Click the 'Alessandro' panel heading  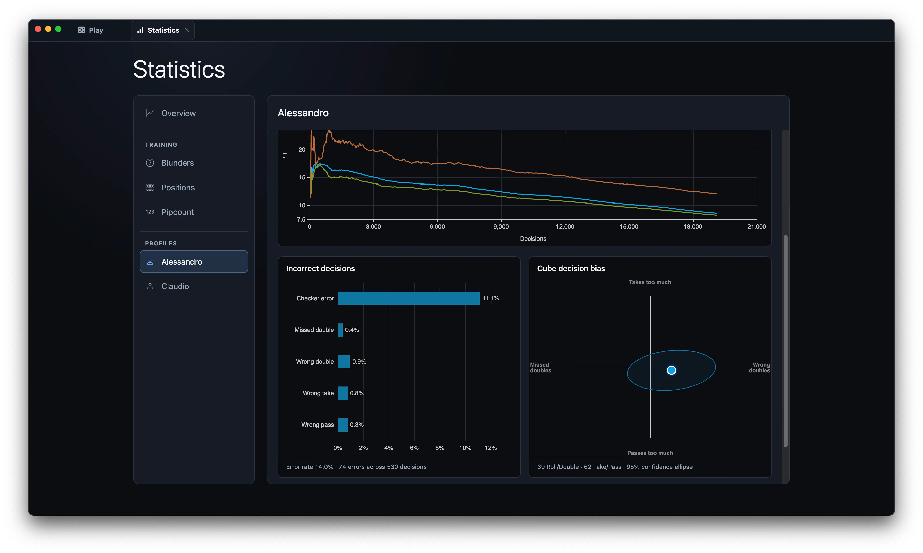click(x=303, y=113)
